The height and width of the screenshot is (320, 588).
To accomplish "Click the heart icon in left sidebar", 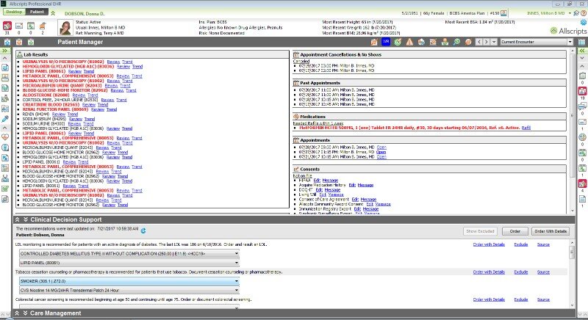I will click(x=5, y=136).
